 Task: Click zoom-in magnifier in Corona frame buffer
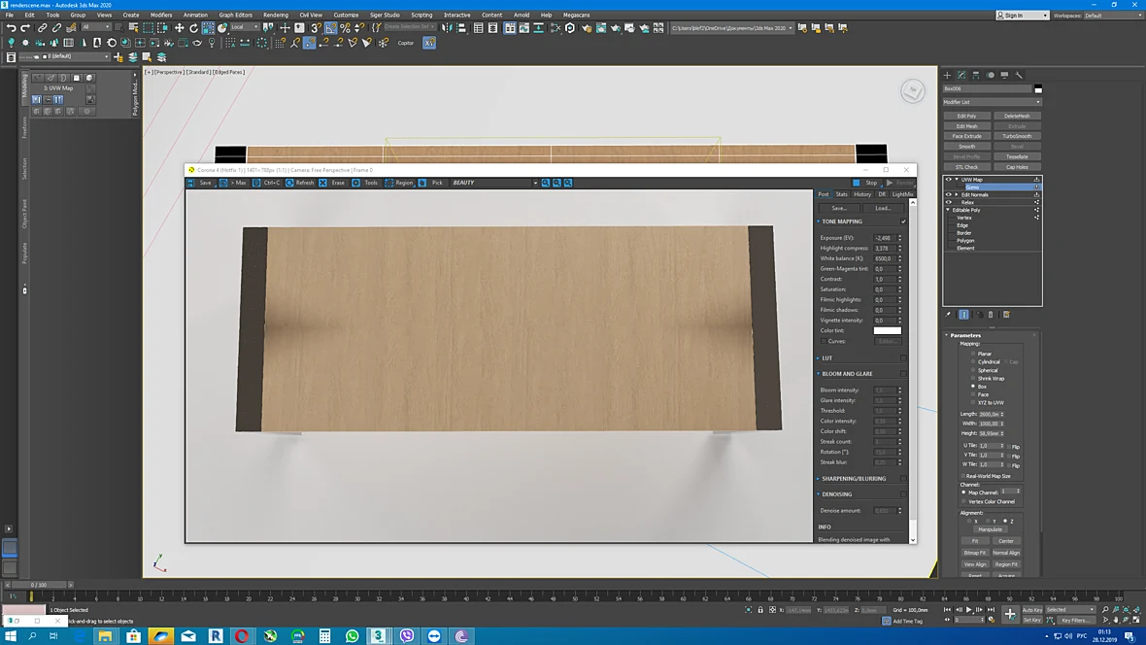coord(545,183)
